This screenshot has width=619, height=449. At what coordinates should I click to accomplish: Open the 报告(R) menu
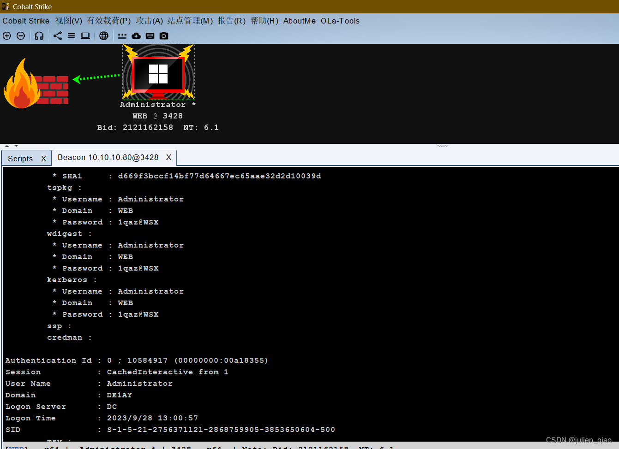(232, 21)
